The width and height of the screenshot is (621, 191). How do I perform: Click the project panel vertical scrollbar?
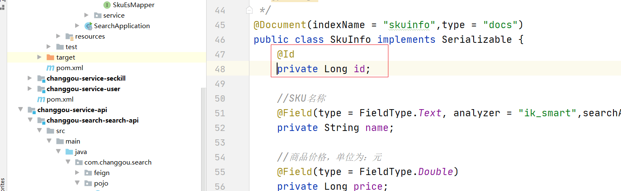pos(203,139)
